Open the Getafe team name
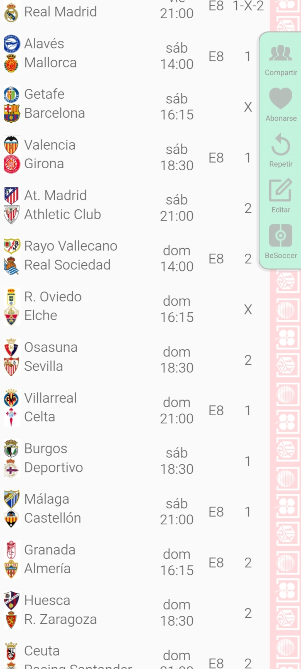 tap(44, 94)
